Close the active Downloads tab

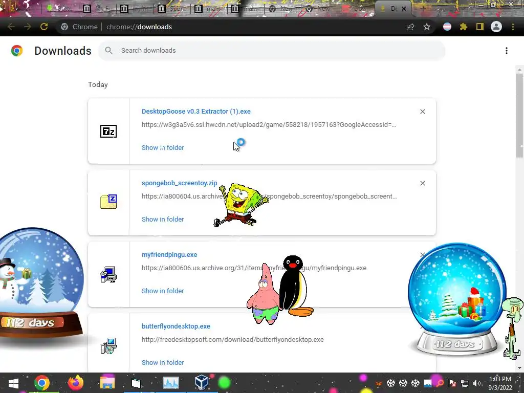404,9
